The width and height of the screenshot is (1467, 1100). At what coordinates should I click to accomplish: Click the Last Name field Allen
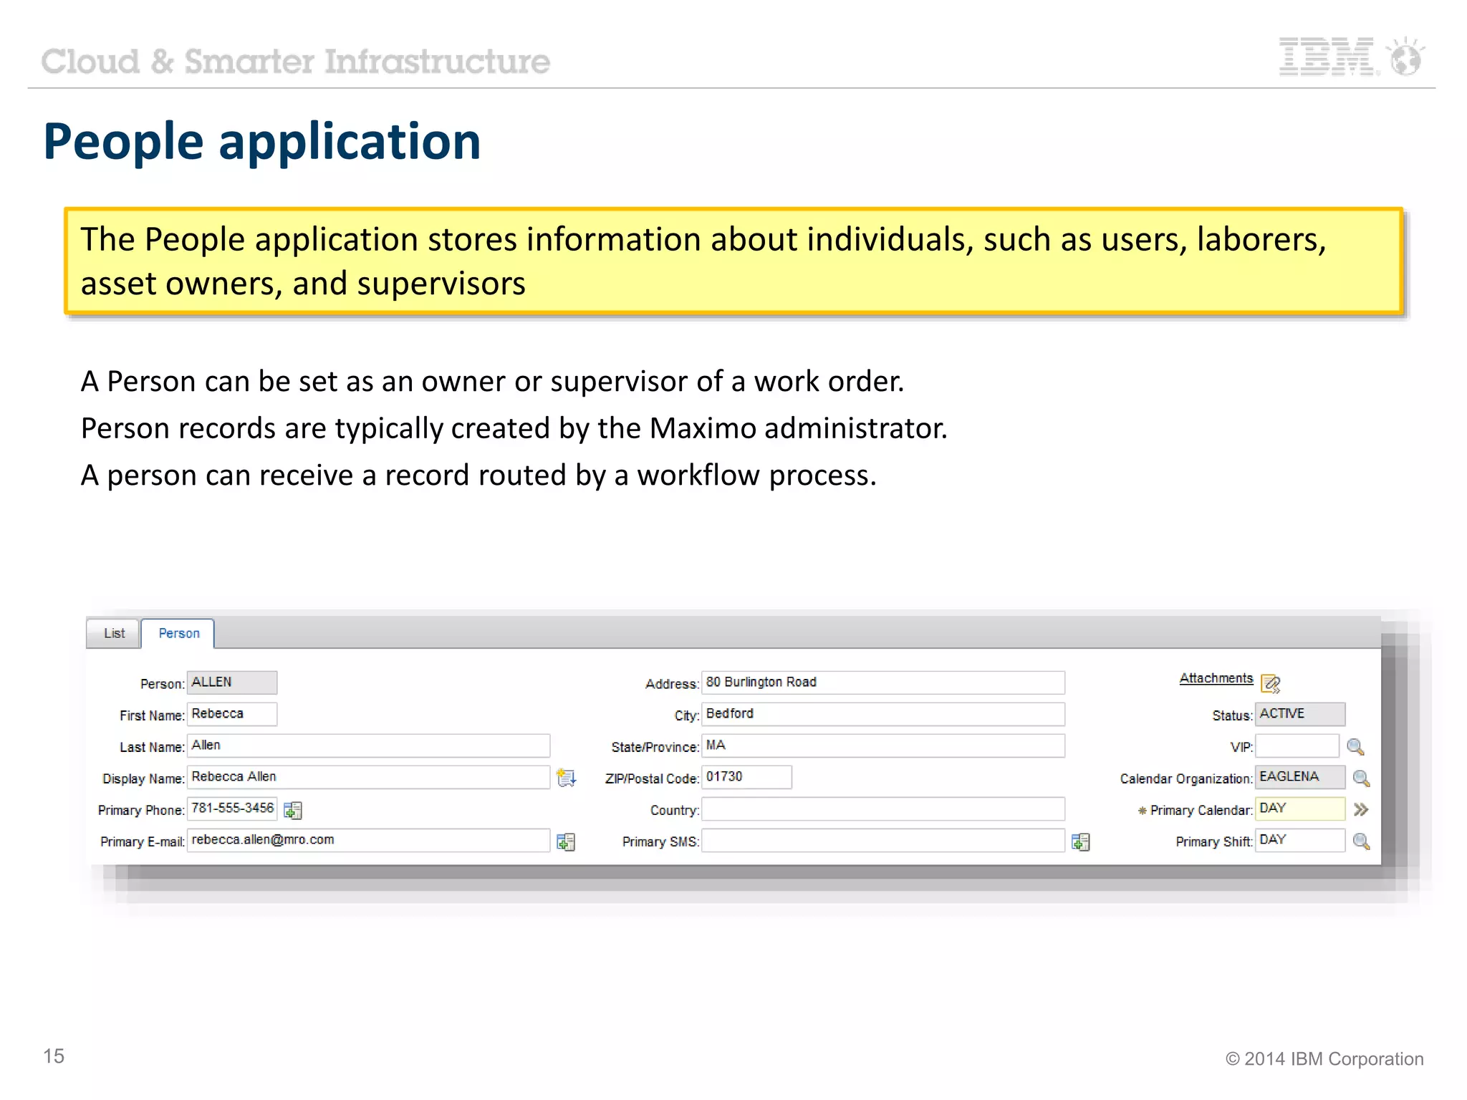tap(368, 746)
